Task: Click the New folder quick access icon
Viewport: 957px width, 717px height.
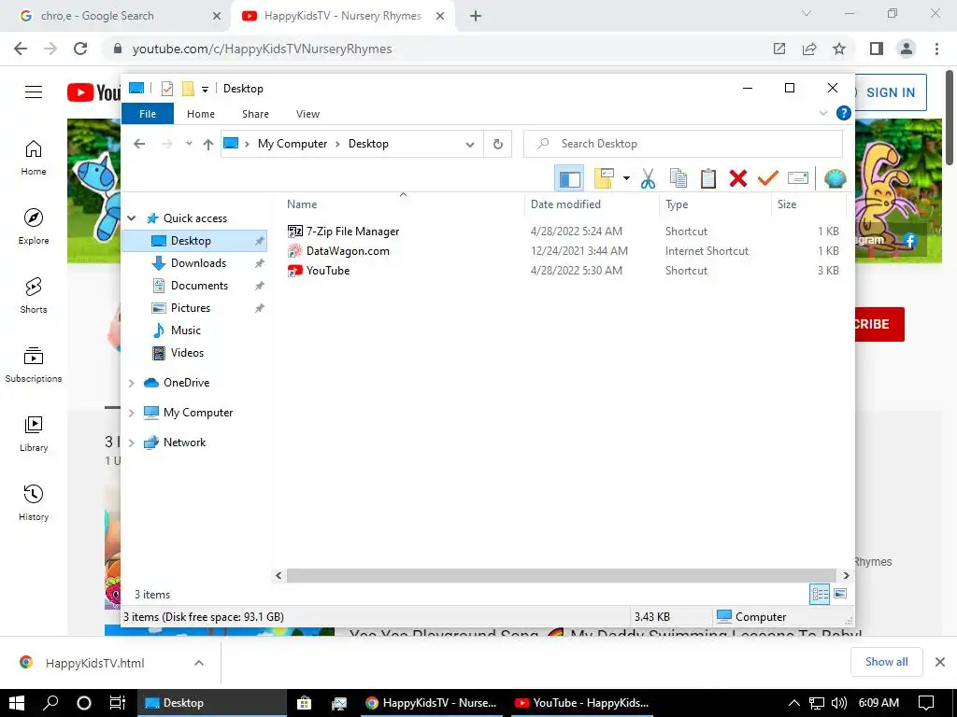Action: (188, 89)
